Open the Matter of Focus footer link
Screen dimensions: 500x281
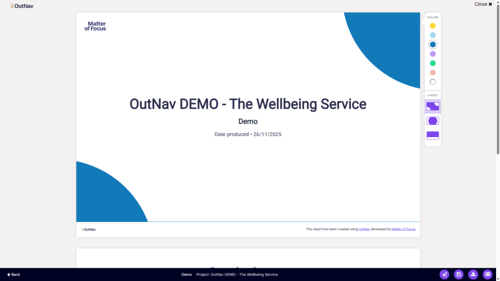click(403, 229)
